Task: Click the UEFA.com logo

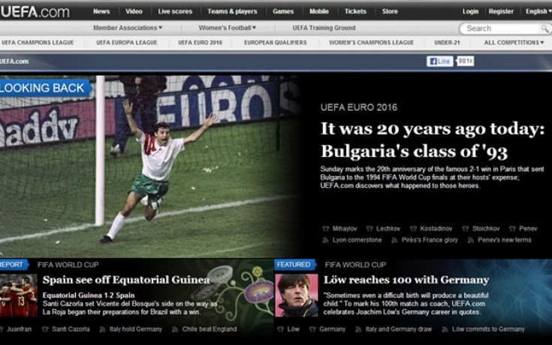Action: (35, 11)
